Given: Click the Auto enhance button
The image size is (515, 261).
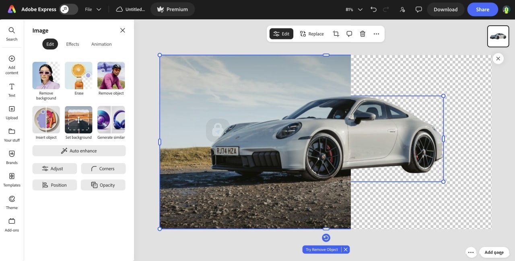Looking at the screenshot, I should (x=79, y=151).
